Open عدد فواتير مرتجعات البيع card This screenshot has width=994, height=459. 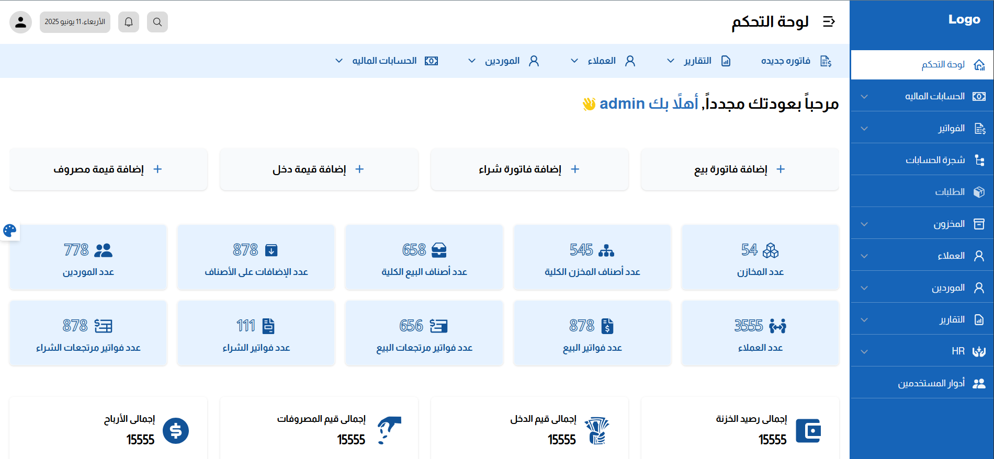[424, 334]
